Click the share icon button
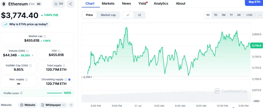 [x=70, y=4]
